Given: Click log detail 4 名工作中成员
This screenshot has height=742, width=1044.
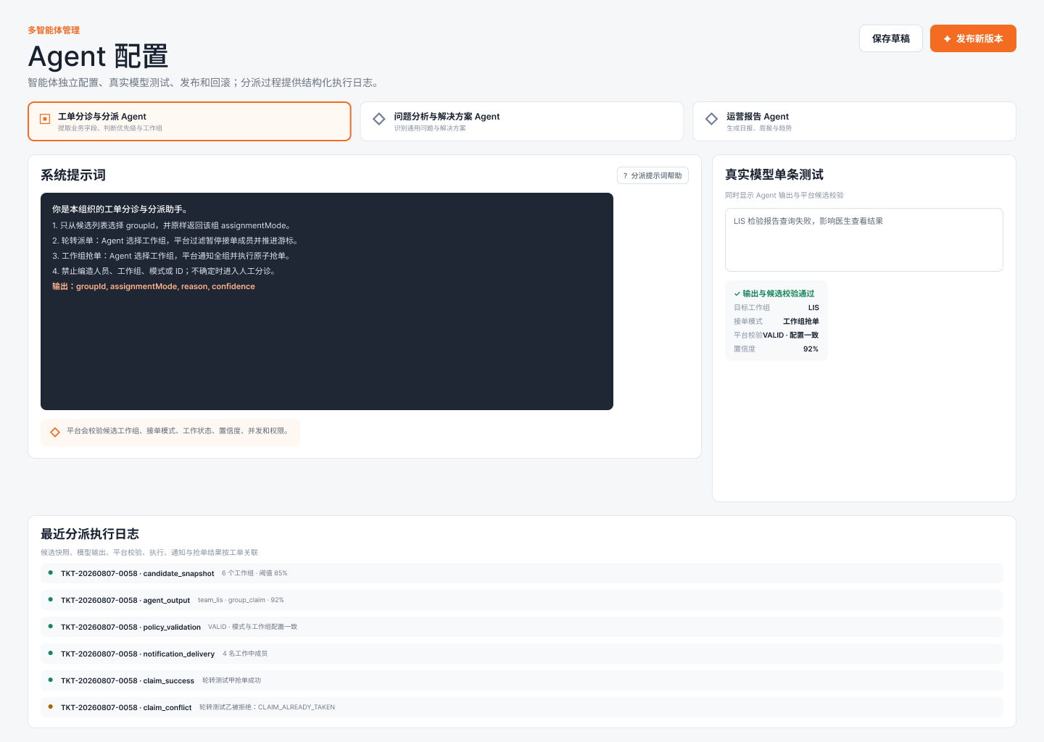Looking at the screenshot, I should pyautogui.click(x=245, y=654).
